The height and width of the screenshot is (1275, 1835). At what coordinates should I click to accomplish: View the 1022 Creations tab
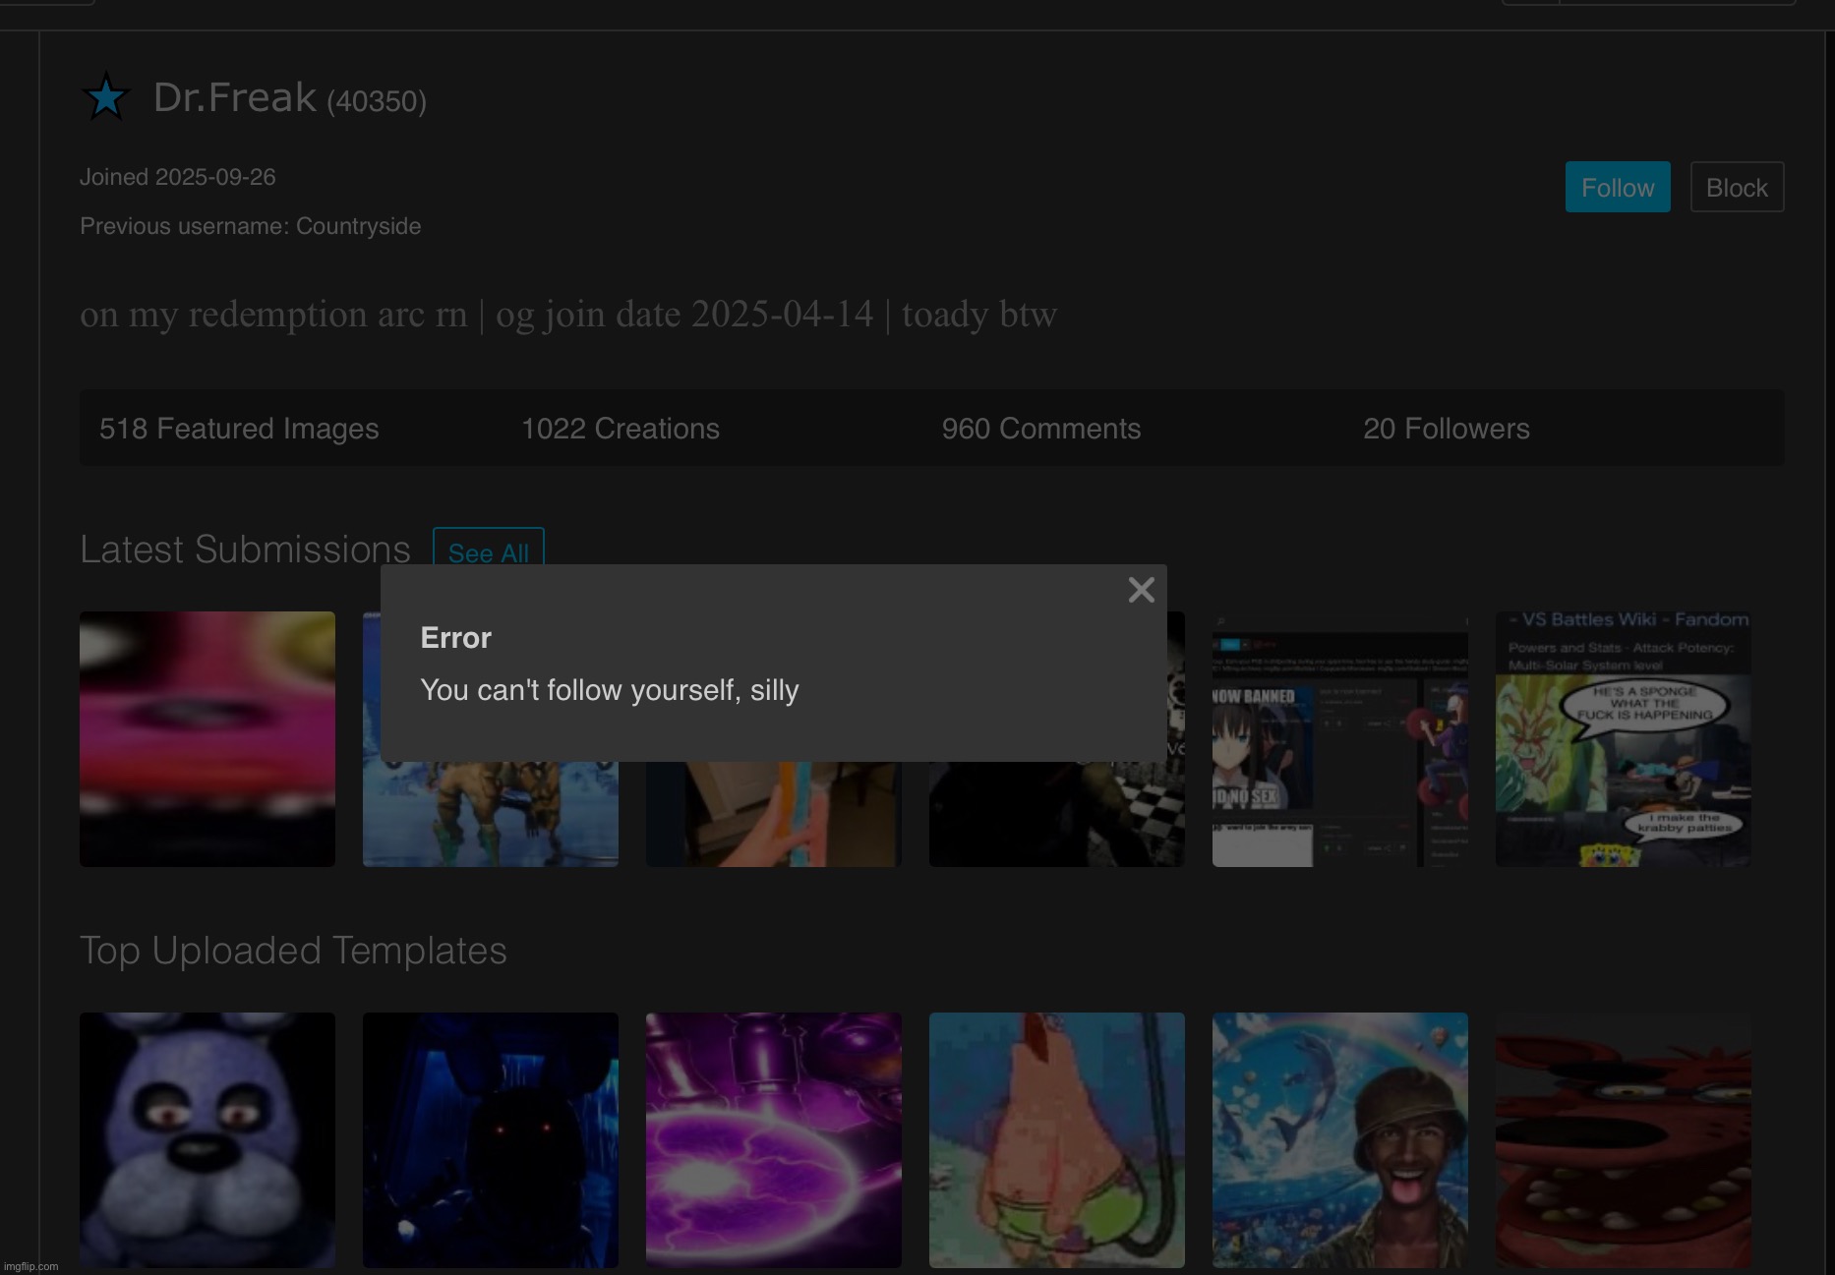(x=620, y=429)
